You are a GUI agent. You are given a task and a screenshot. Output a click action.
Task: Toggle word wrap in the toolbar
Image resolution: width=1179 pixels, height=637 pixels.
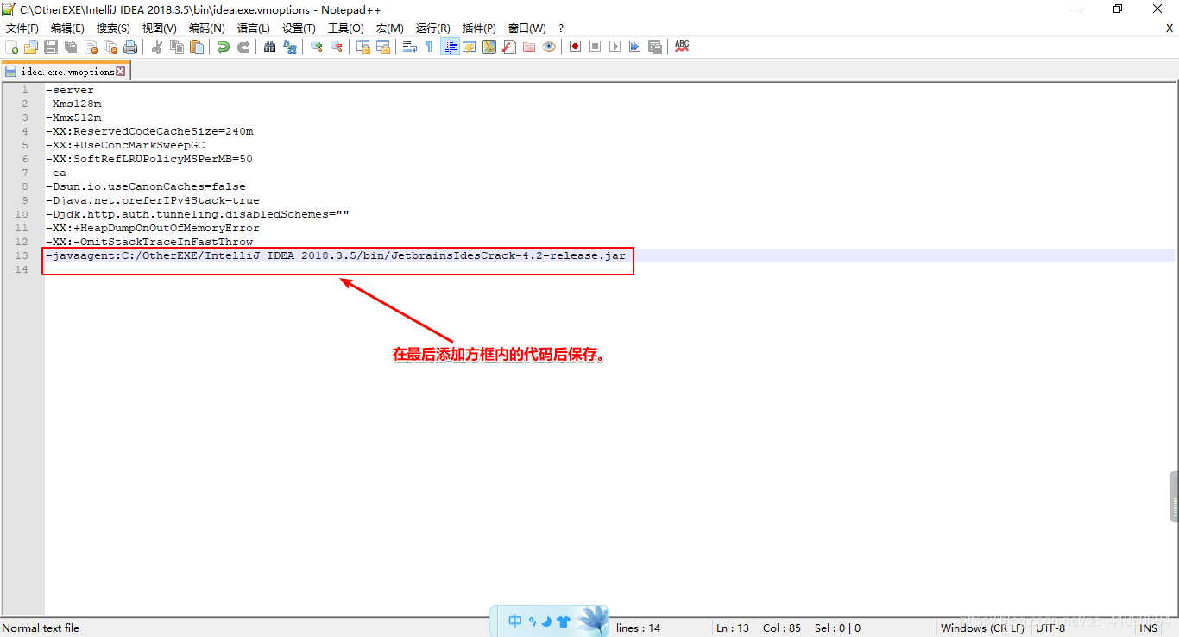point(410,47)
